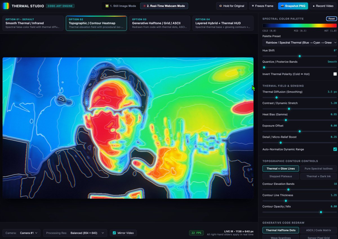338x239 pixels.
Task: Click the 22 FPS indicator
Action: pyautogui.click(x=196, y=233)
